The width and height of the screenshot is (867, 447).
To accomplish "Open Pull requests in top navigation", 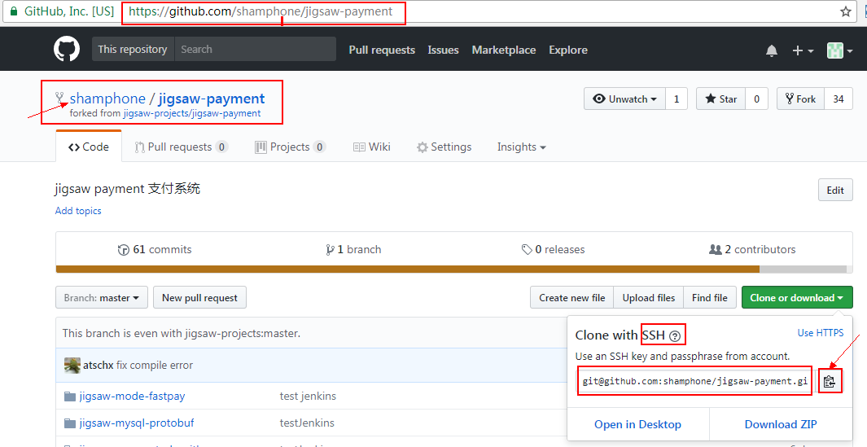I will coord(382,50).
